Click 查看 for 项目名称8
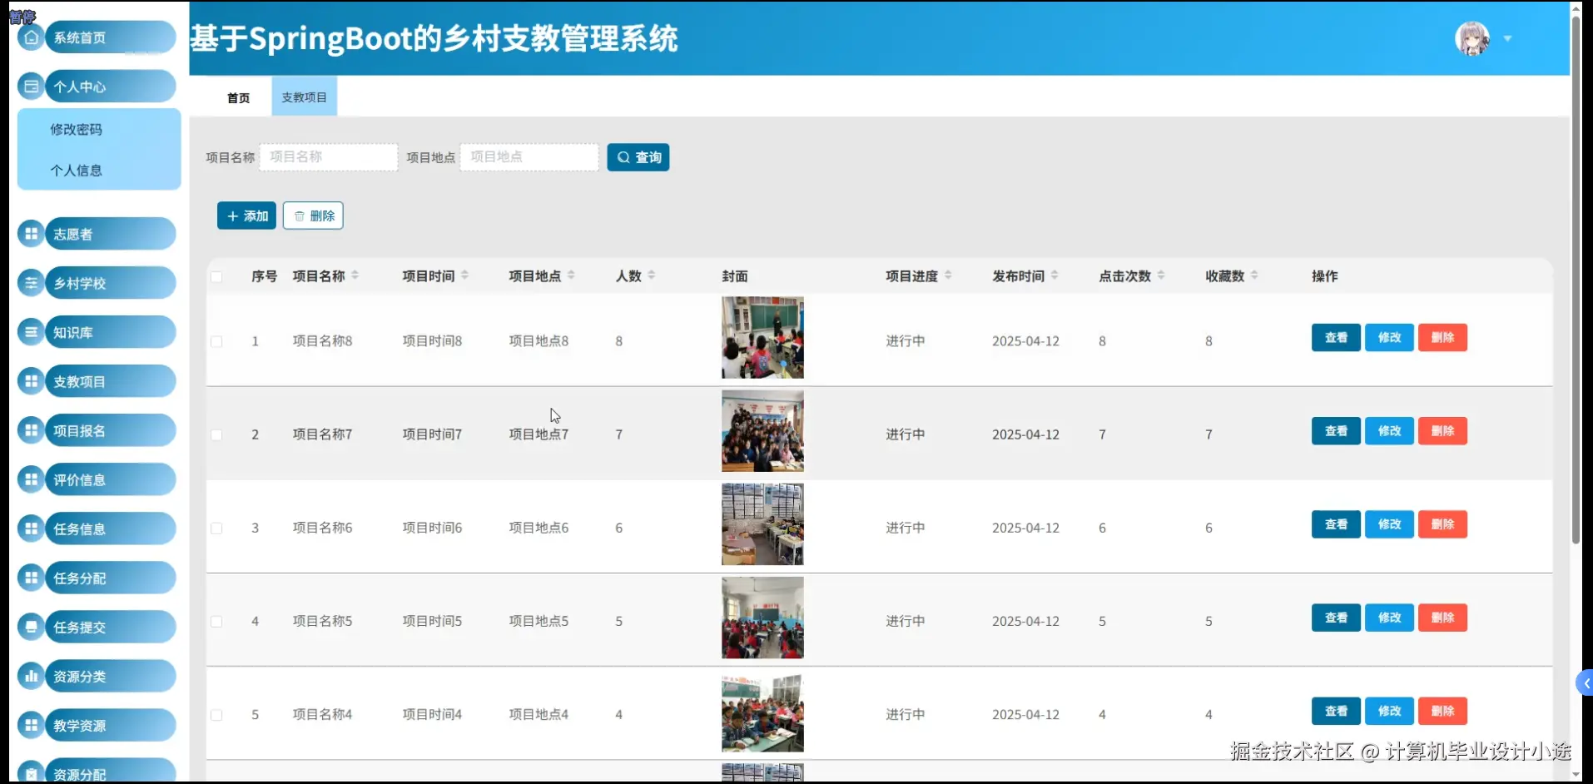This screenshot has height=784, width=1593. click(x=1336, y=337)
